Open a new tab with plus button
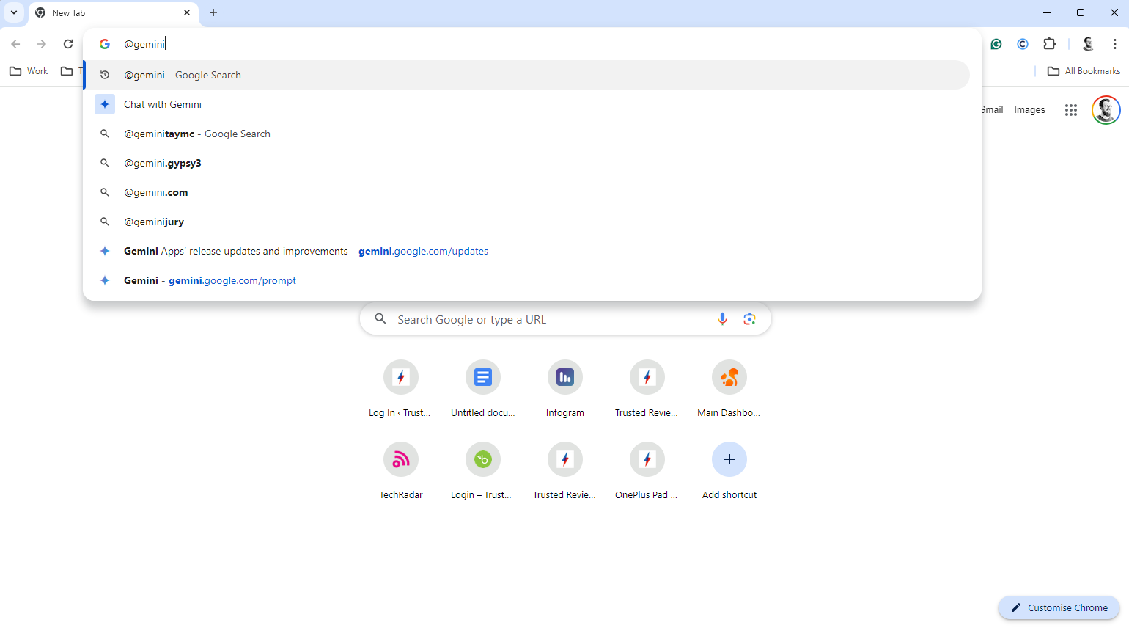Screen dimensions: 1129x628 tap(213, 12)
